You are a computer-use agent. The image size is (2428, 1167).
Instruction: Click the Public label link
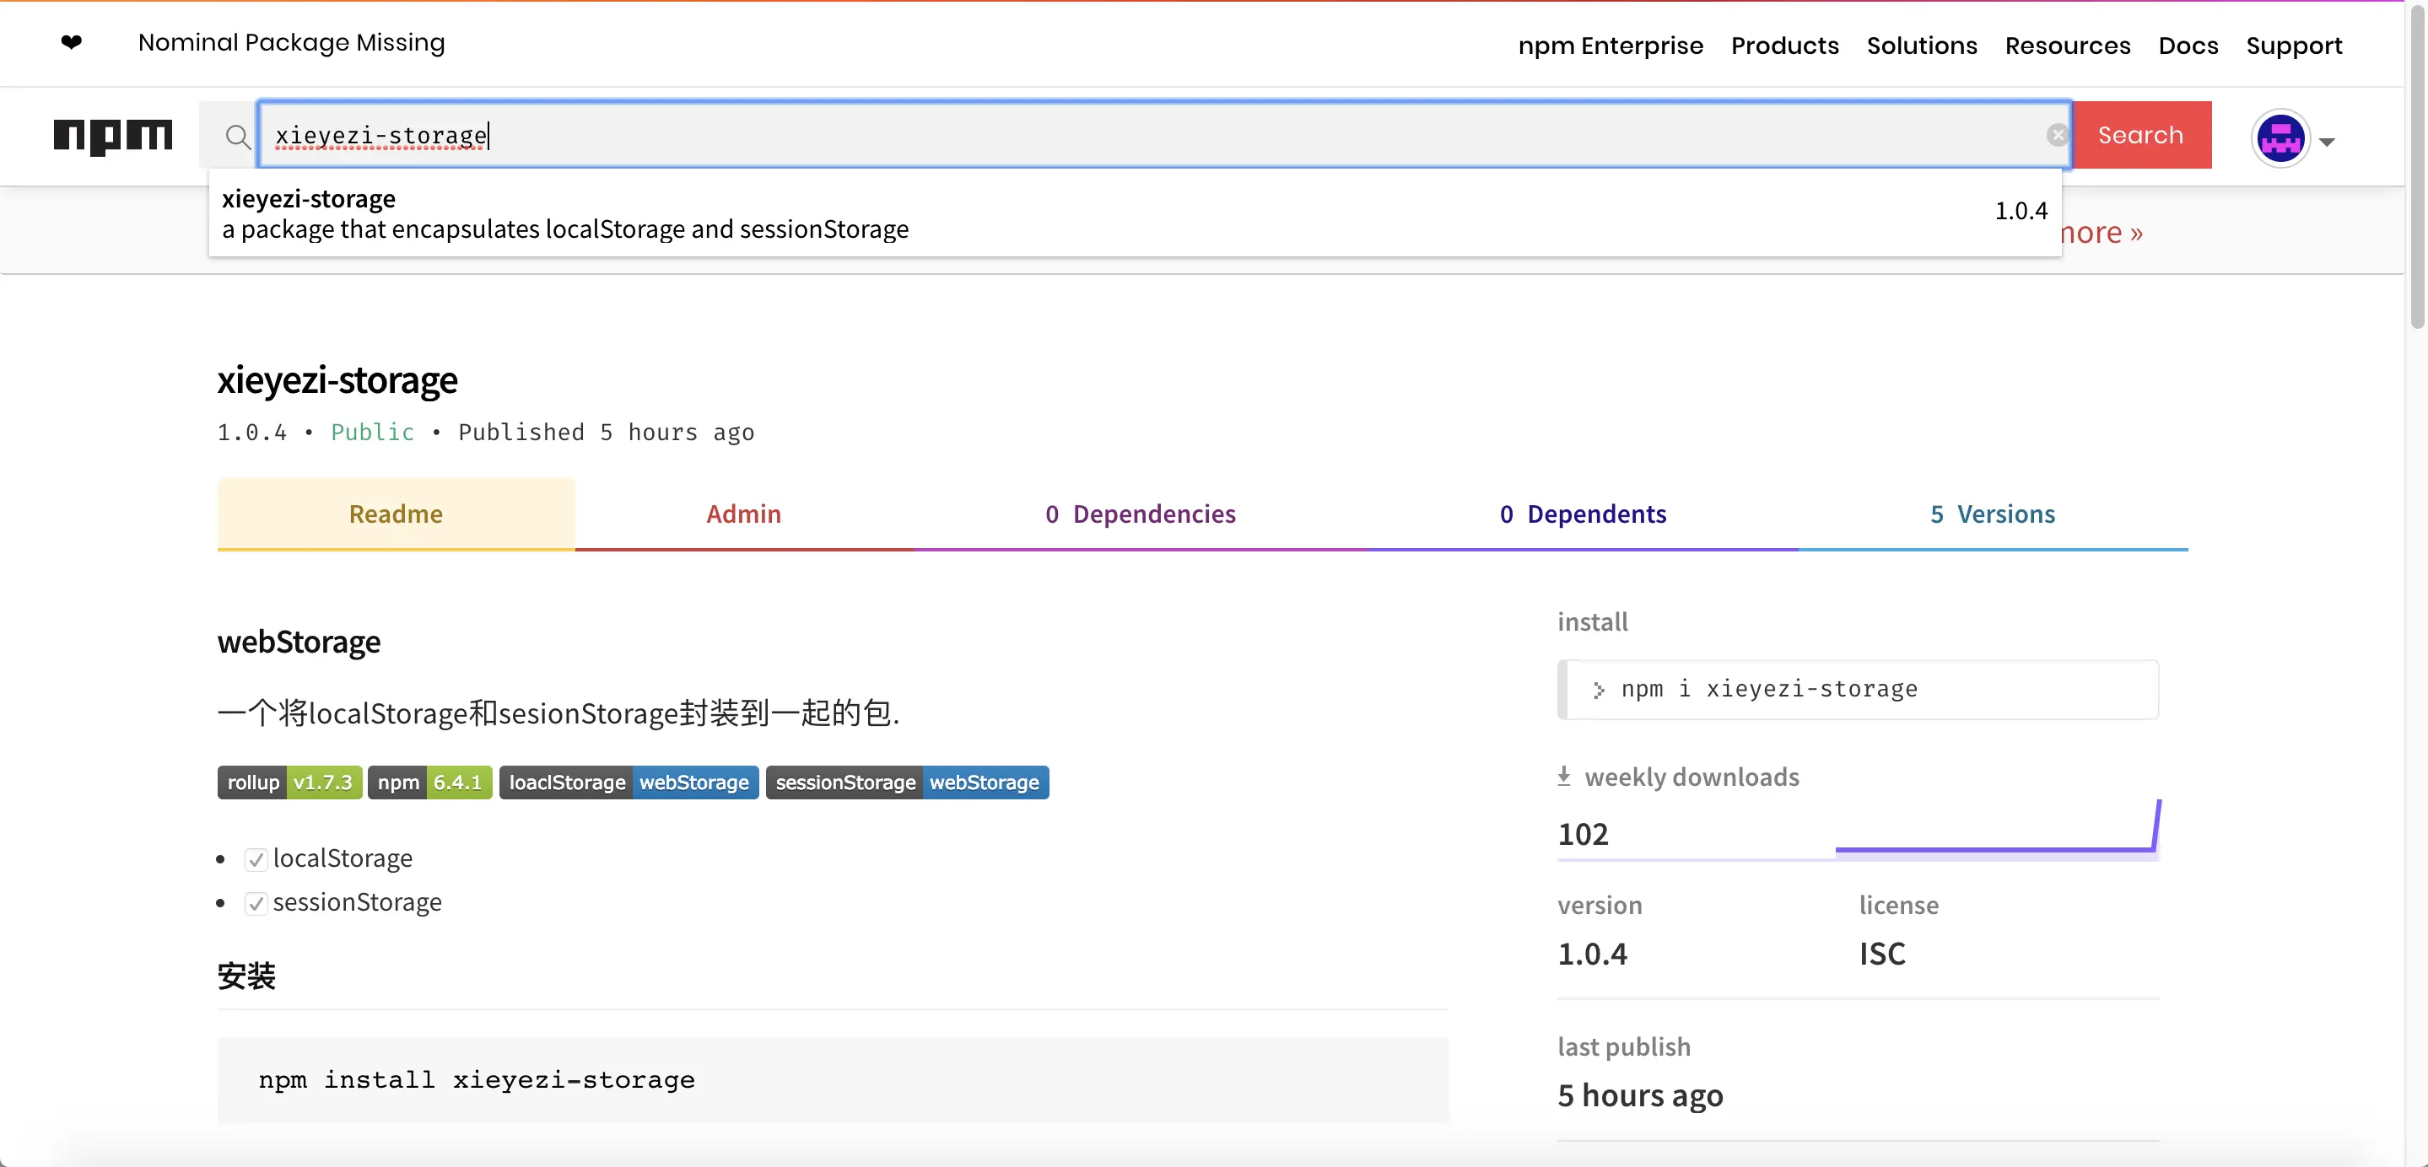372,433
